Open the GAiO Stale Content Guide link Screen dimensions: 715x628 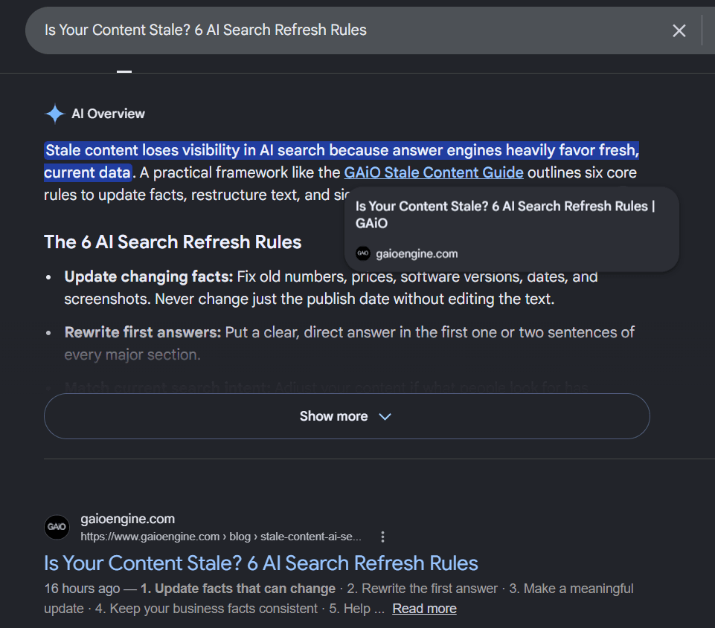click(433, 172)
